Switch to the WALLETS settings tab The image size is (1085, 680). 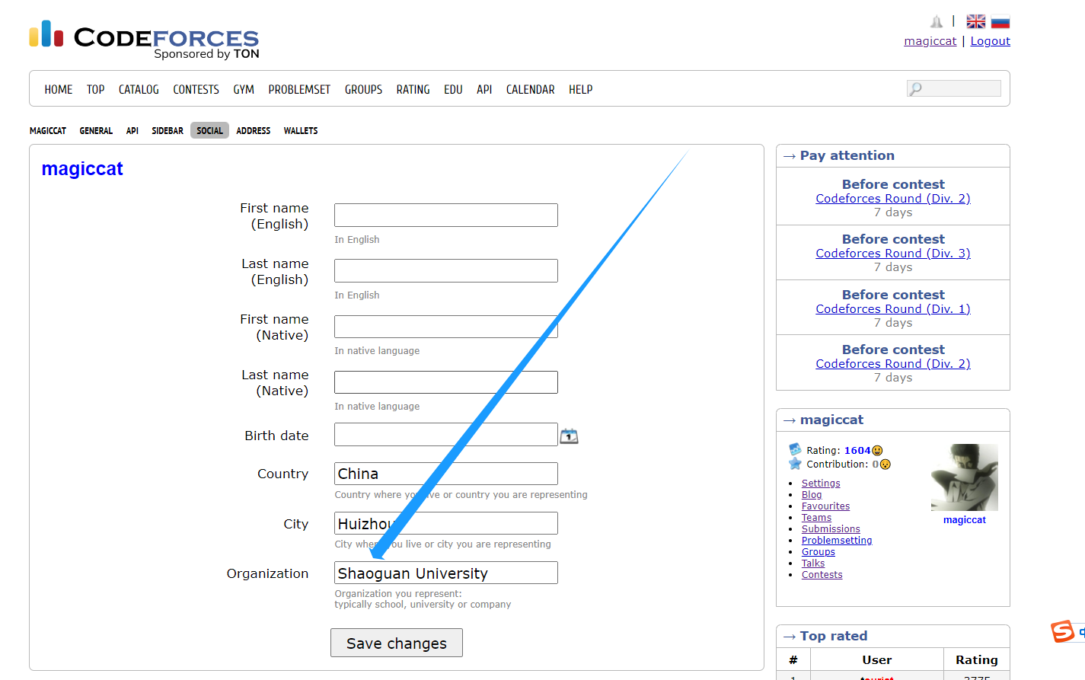click(x=301, y=131)
